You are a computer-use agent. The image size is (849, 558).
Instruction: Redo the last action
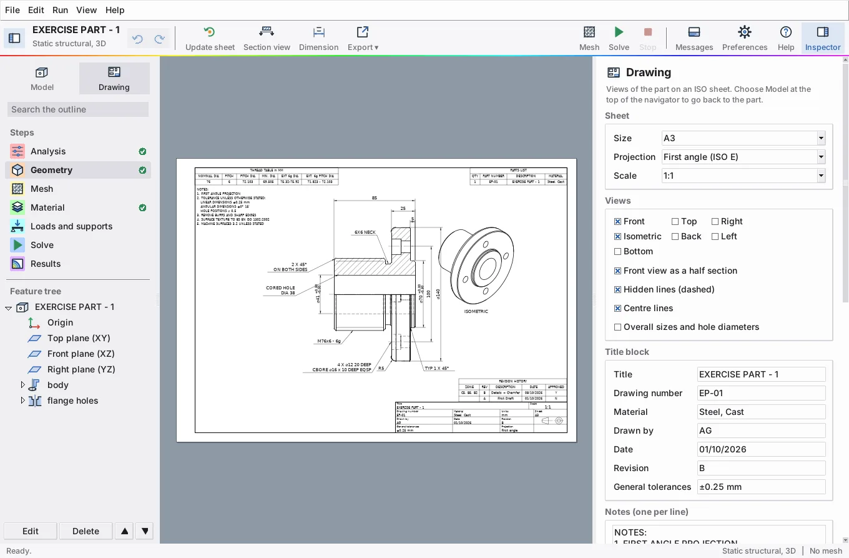pos(160,39)
